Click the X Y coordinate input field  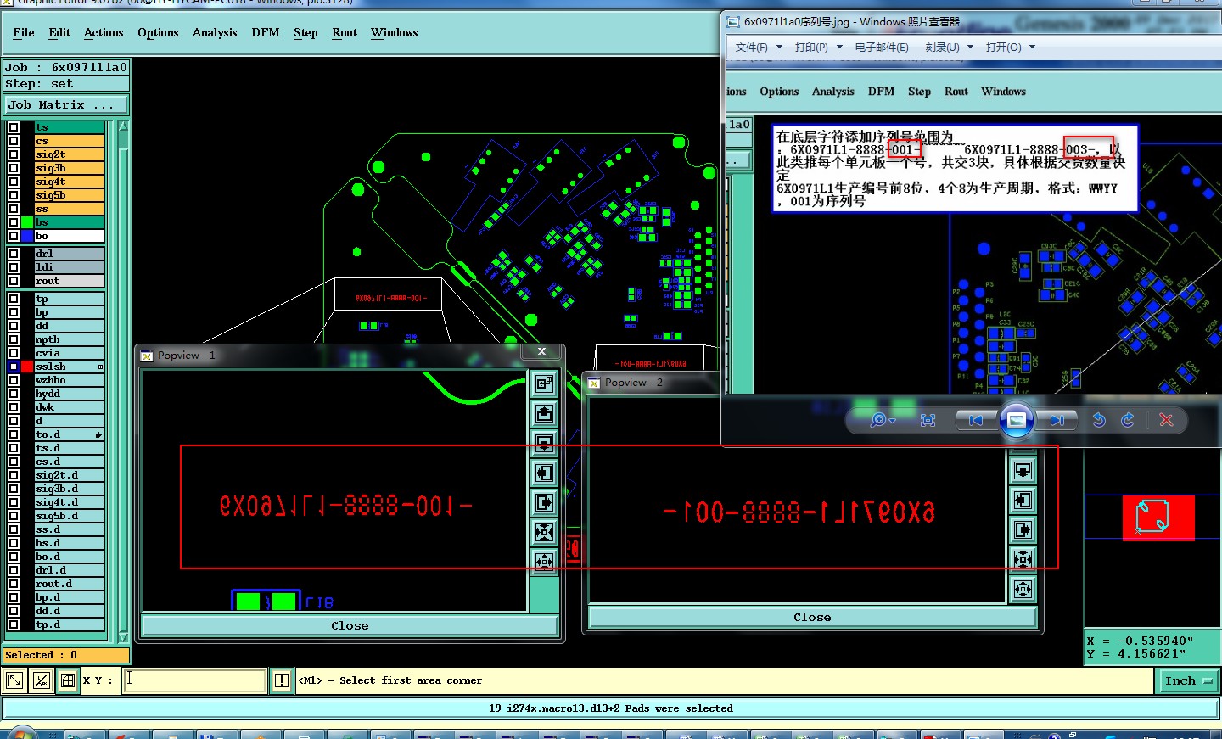click(194, 680)
